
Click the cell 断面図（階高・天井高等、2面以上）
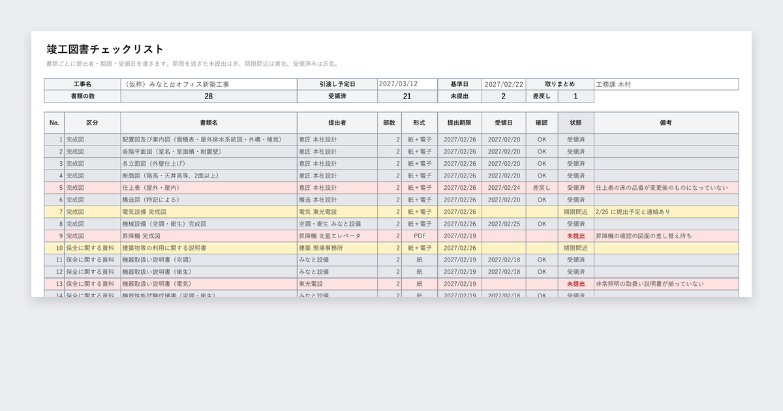point(209,175)
